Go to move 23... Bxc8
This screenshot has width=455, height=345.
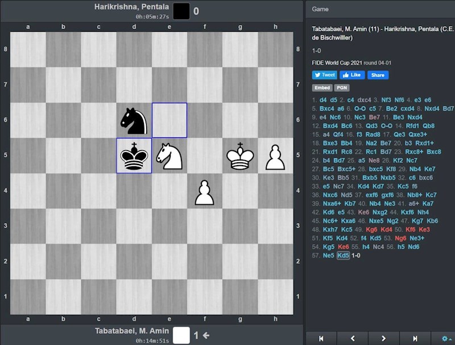pos(433,152)
